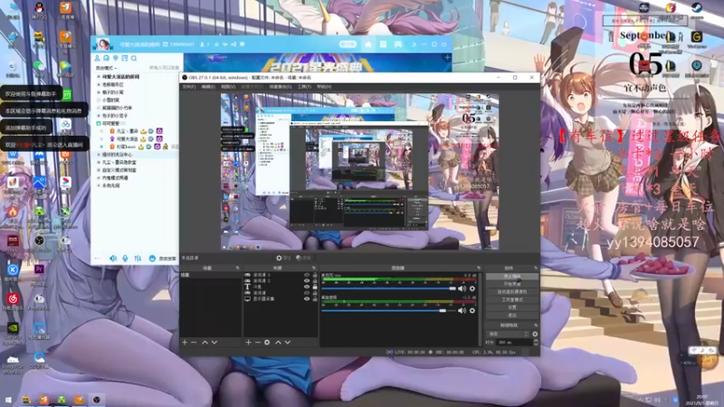This screenshot has height=407, width=724.
Task: Collapse the green expanded YY sub-channel
Action: point(99,124)
